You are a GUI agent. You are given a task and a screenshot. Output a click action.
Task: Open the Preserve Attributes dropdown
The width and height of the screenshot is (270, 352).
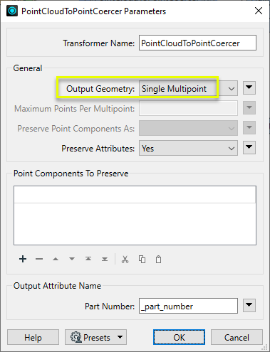point(188,149)
